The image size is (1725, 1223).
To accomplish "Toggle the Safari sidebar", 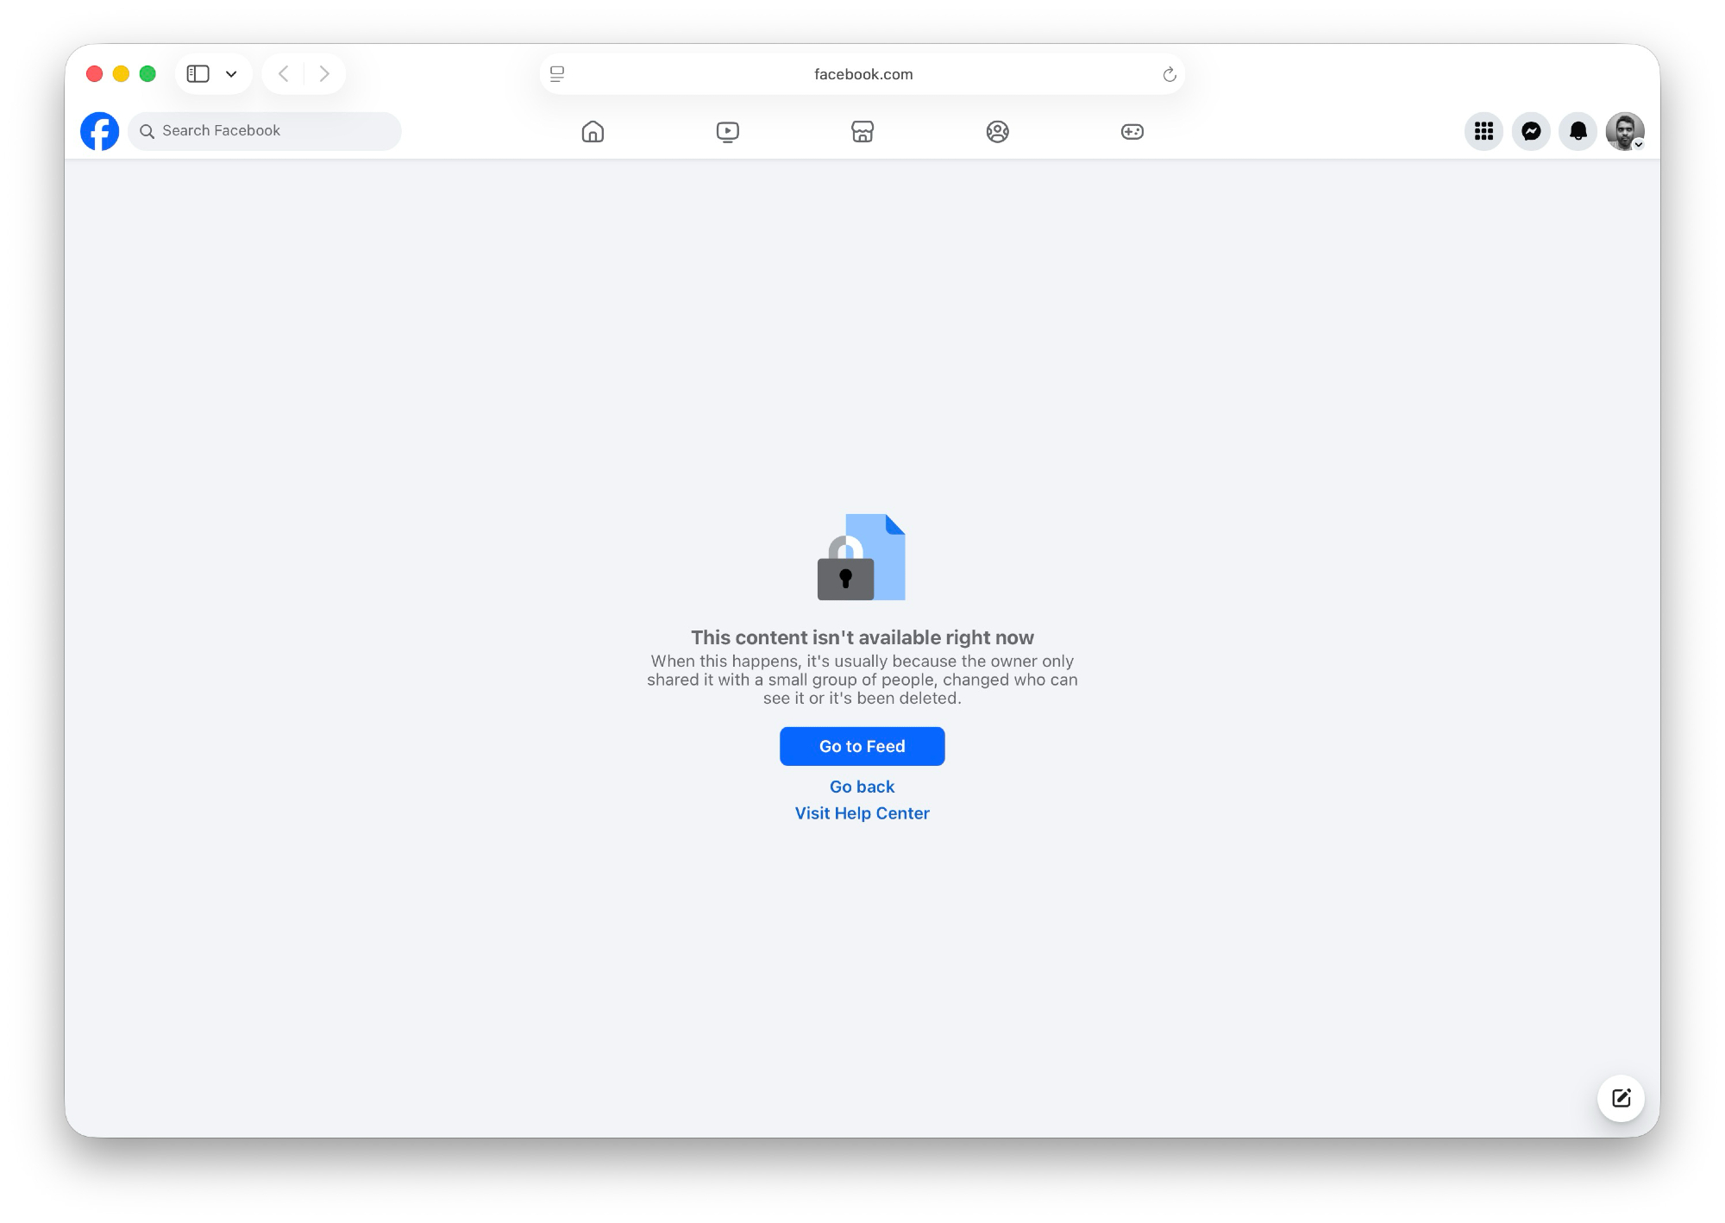I will click(198, 74).
